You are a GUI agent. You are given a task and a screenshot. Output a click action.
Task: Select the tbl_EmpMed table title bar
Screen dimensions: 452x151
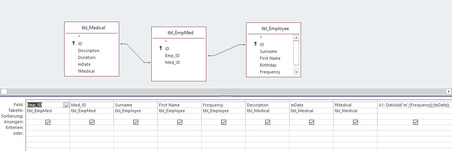pyautogui.click(x=179, y=33)
